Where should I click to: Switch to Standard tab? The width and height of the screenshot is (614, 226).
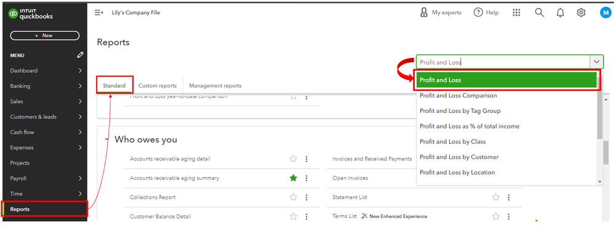[x=114, y=85]
